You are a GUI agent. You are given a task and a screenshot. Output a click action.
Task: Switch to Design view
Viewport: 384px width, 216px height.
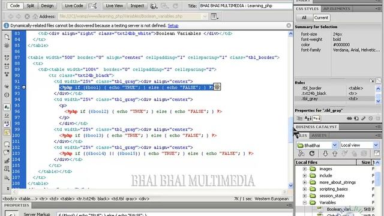[x=47, y=5]
